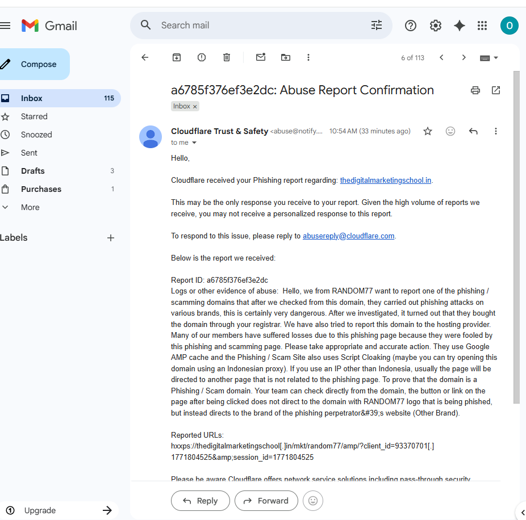The height and width of the screenshot is (520, 526).
Task: Open email in new window
Action: 496,90
